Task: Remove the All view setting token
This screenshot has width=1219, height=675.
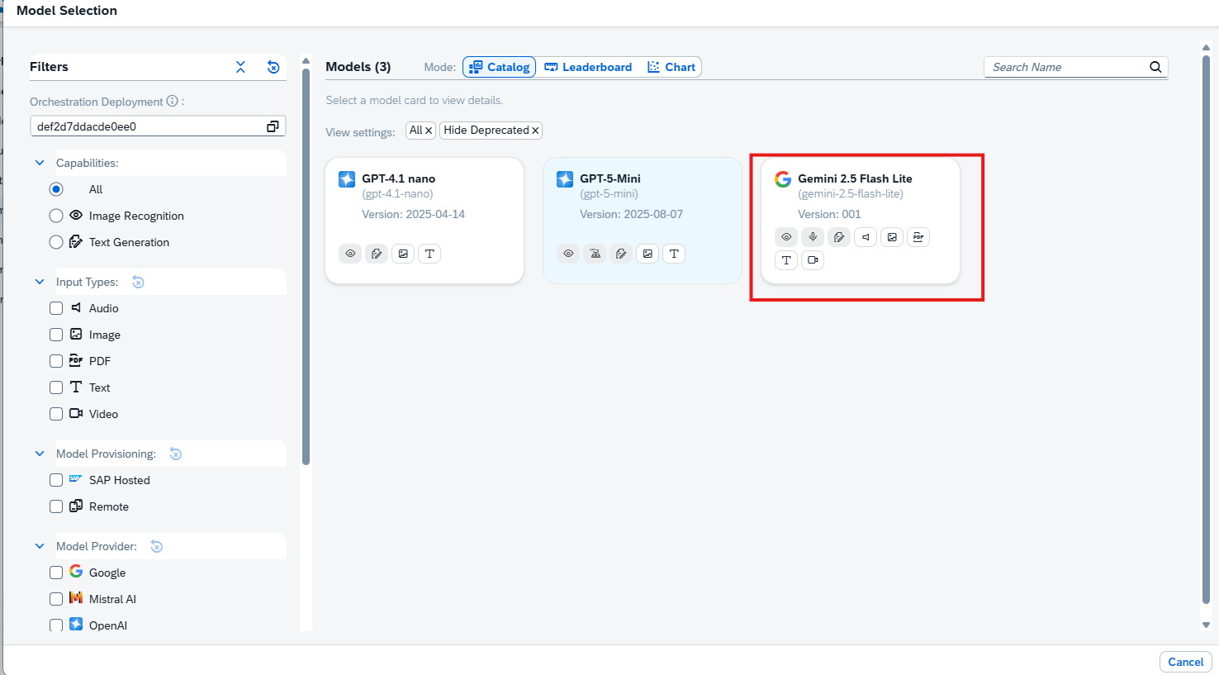Action: (x=429, y=131)
